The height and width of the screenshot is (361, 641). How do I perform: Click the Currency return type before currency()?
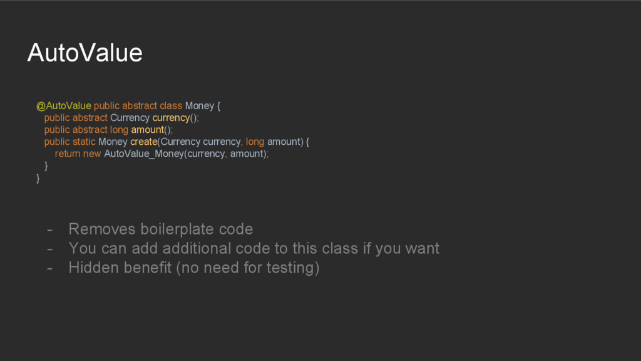click(130, 117)
